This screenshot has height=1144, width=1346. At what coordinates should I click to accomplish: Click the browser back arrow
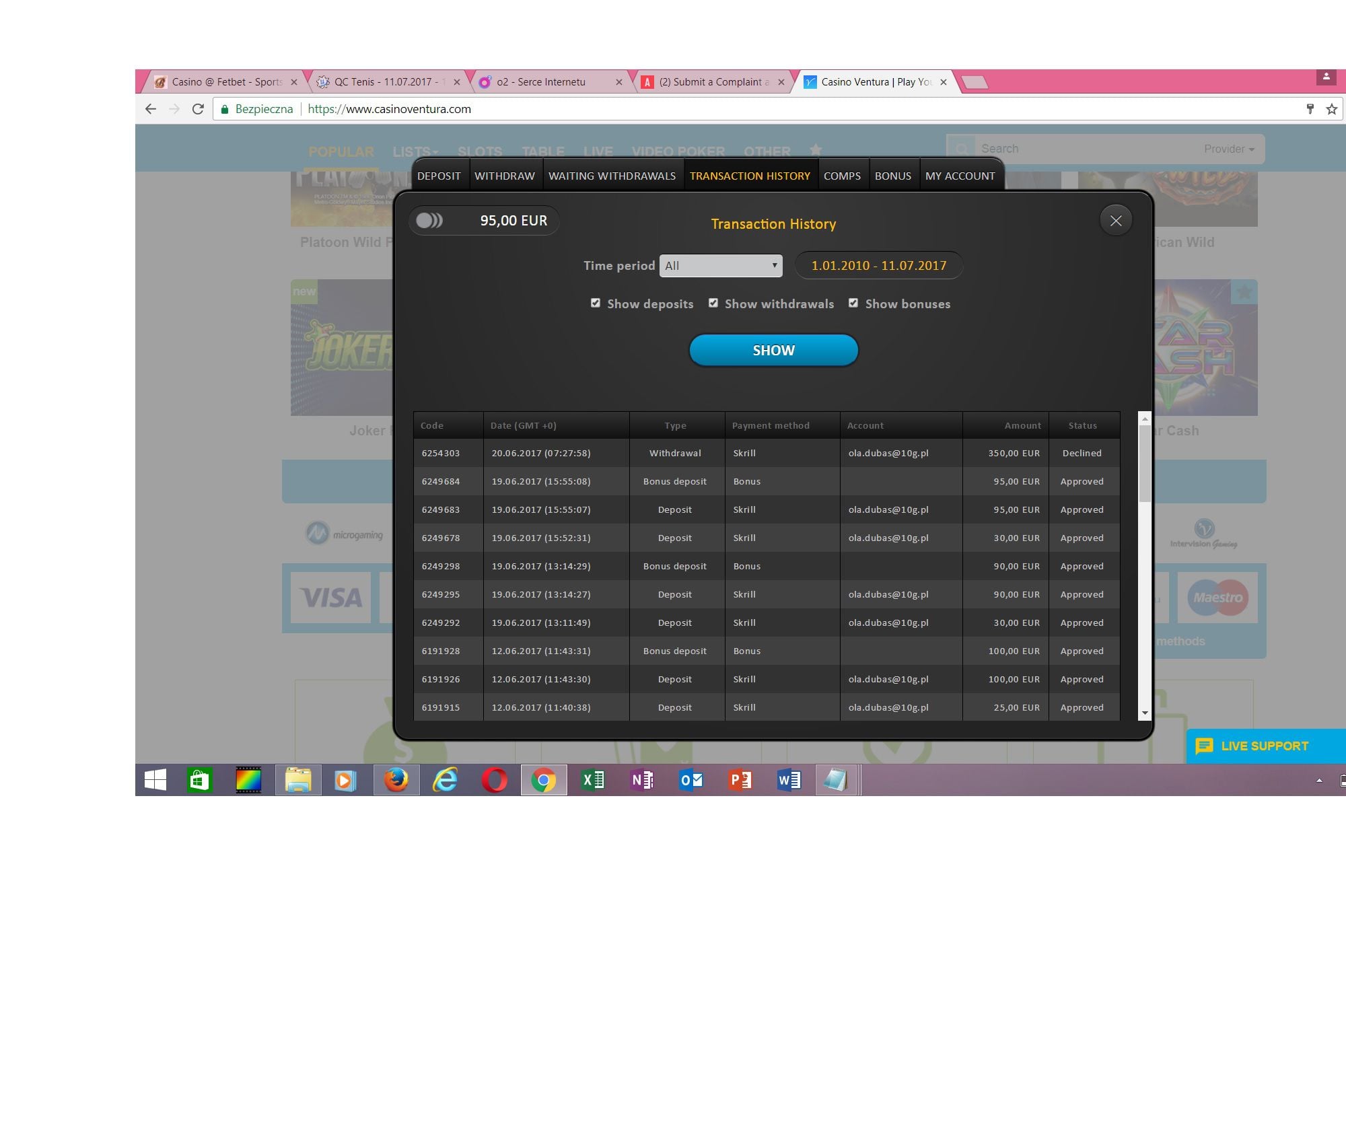151,109
